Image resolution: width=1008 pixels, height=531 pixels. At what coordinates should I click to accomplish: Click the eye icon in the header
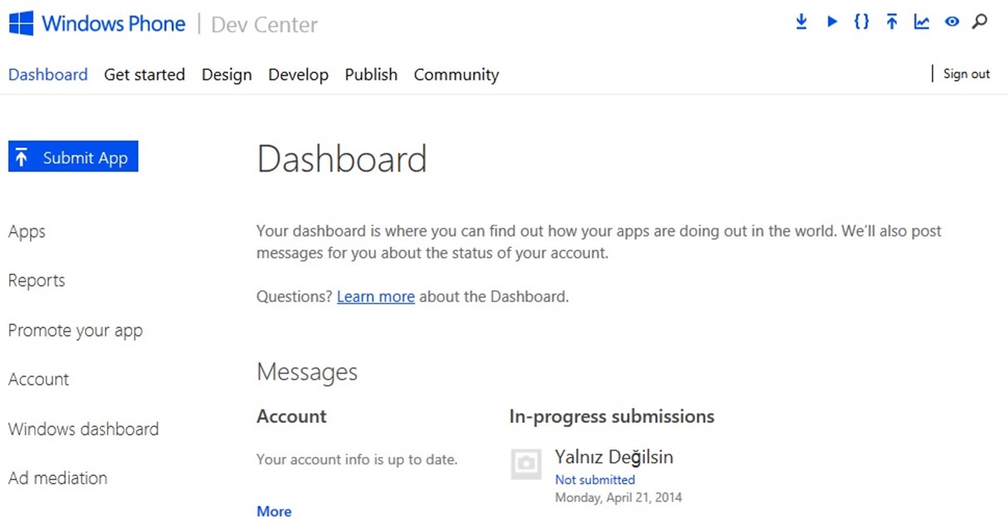(952, 22)
